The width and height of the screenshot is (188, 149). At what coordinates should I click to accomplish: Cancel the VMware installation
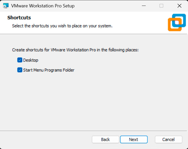click(x=168, y=139)
